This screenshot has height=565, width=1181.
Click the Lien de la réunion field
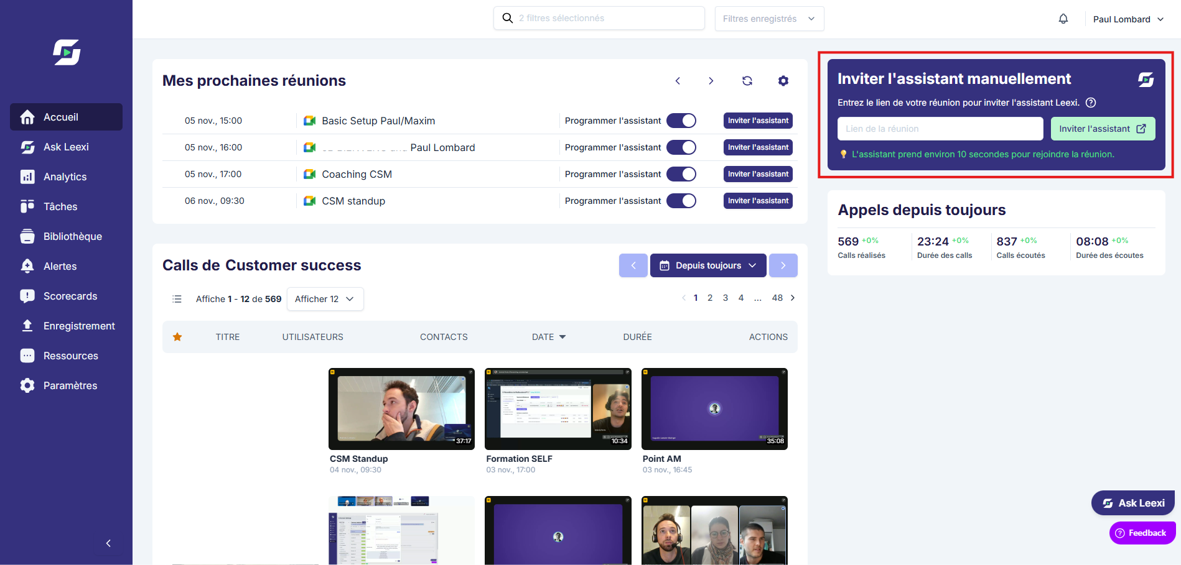[940, 129]
